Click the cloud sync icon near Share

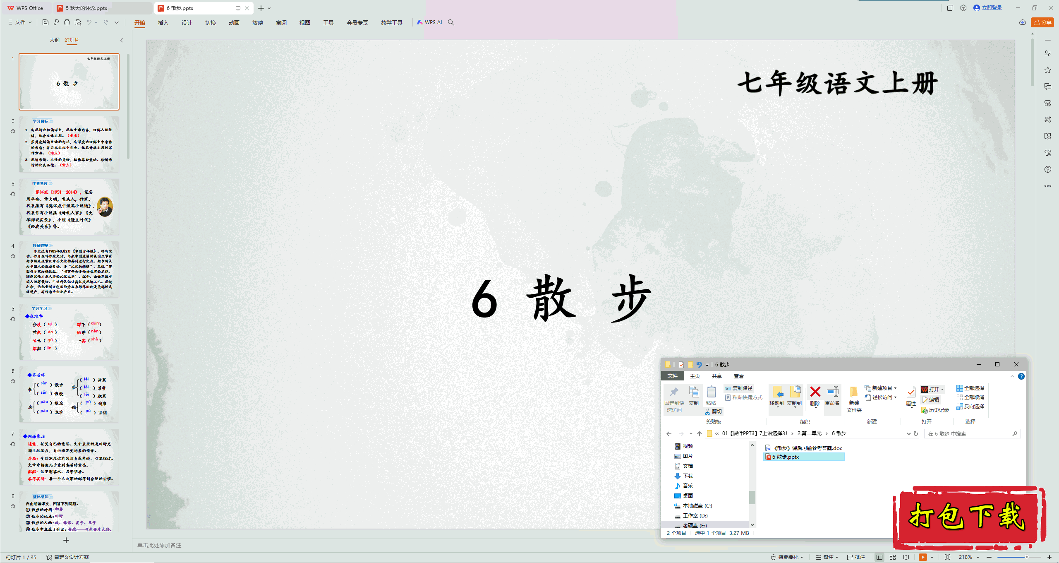pyautogui.click(x=1023, y=22)
